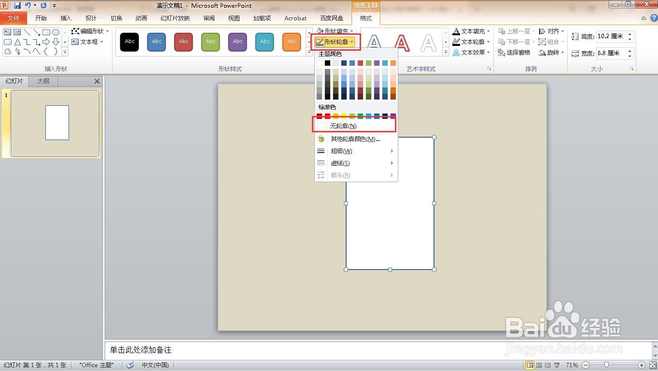Open customize quick access toolbar dropdown

click(x=55, y=6)
